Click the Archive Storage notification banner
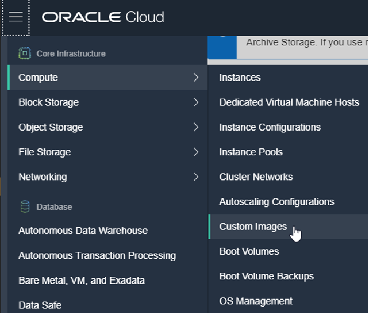This screenshot has height=314, width=369. coord(288,47)
